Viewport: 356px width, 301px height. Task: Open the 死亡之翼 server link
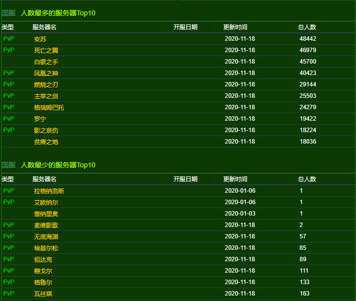[x=46, y=50]
